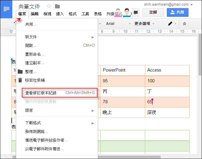Click the pencil editing mode icon

[x=170, y=24]
